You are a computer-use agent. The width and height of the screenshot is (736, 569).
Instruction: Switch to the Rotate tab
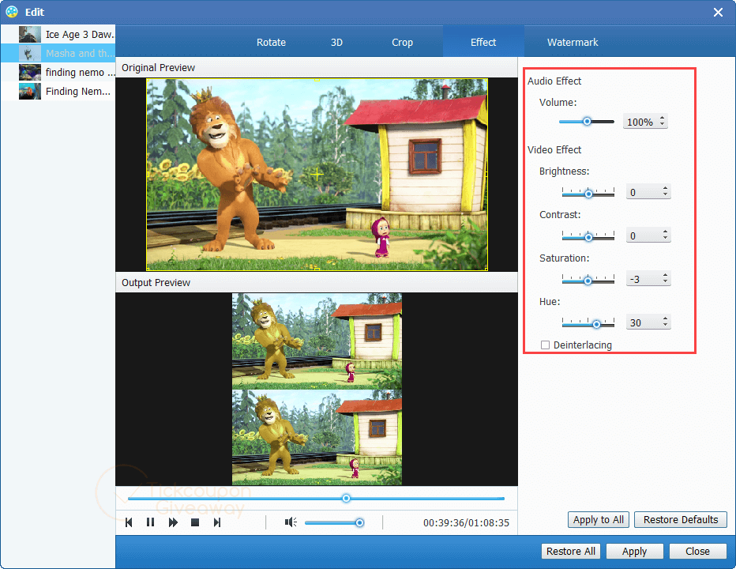click(272, 43)
